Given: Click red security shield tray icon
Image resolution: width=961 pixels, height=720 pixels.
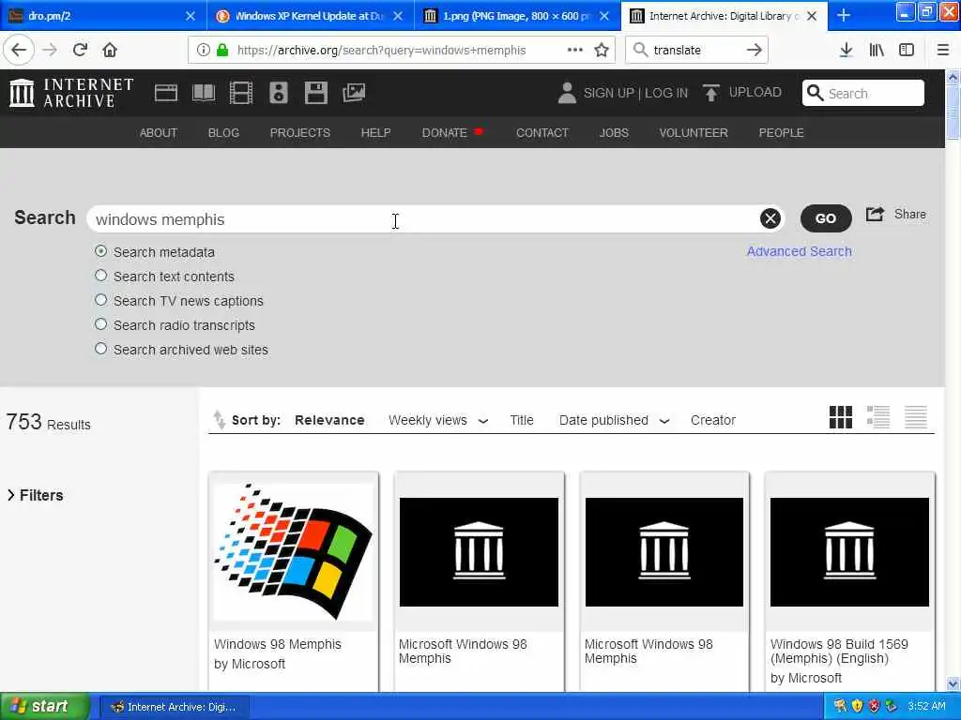Looking at the screenshot, I should 875,707.
